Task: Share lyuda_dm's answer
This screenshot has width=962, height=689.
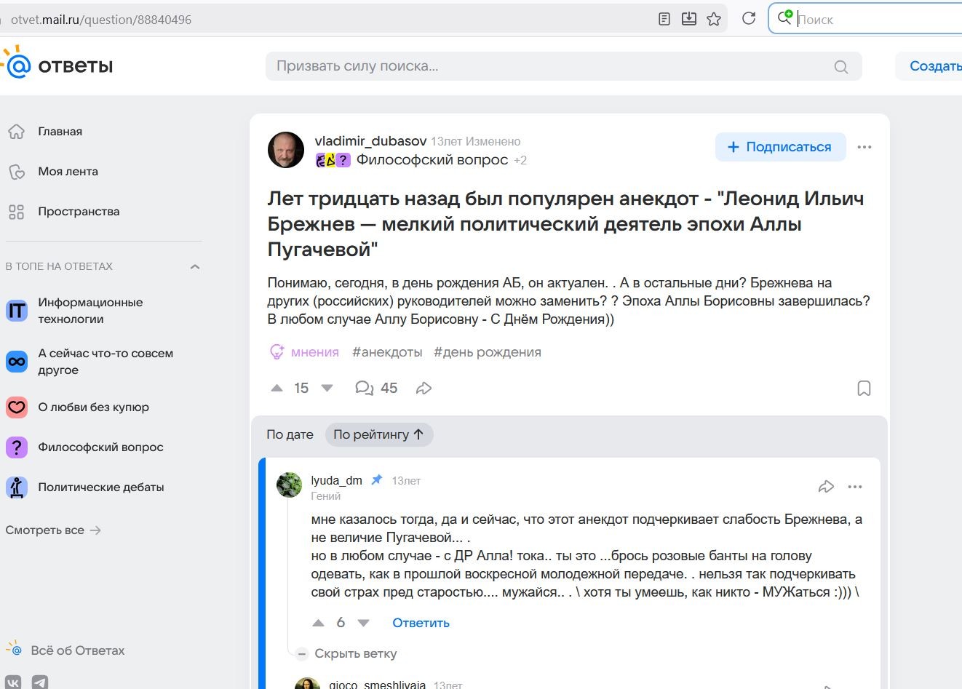Action: pyautogui.click(x=826, y=487)
